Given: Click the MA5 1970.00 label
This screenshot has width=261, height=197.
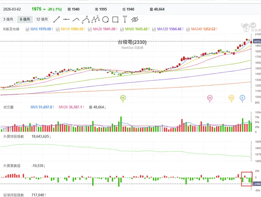Looking at the screenshot, I should pos(42,29).
